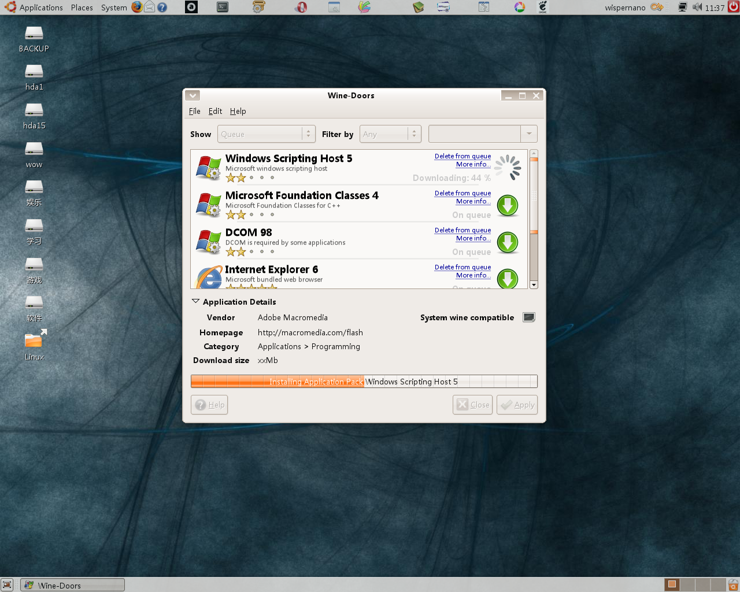Click Delete from queue for DCOM 98

pyautogui.click(x=462, y=230)
